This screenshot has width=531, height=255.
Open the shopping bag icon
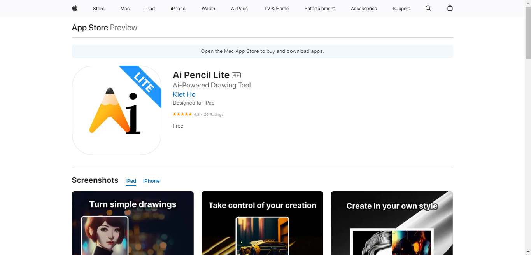click(x=450, y=8)
